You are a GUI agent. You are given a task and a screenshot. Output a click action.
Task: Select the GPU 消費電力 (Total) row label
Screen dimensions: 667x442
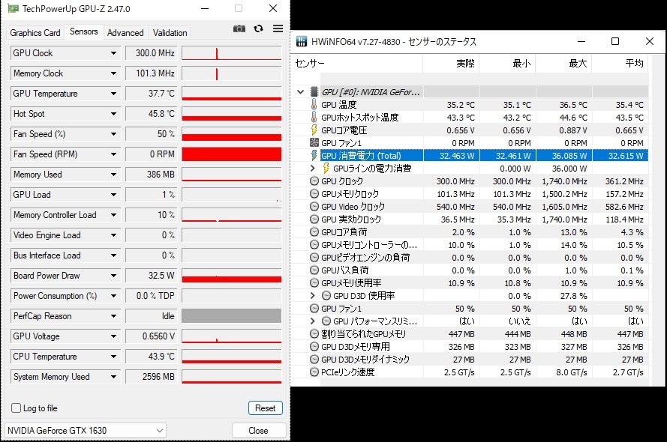(361, 156)
